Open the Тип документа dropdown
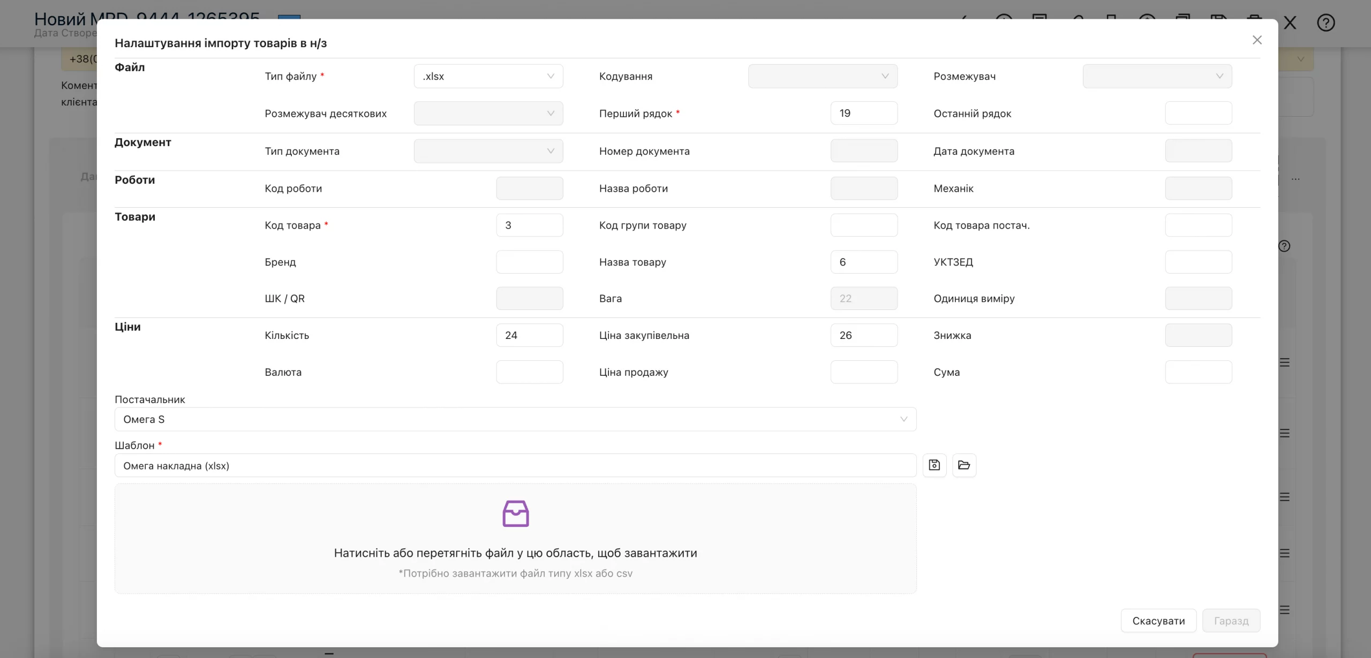The width and height of the screenshot is (1371, 658). tap(488, 151)
